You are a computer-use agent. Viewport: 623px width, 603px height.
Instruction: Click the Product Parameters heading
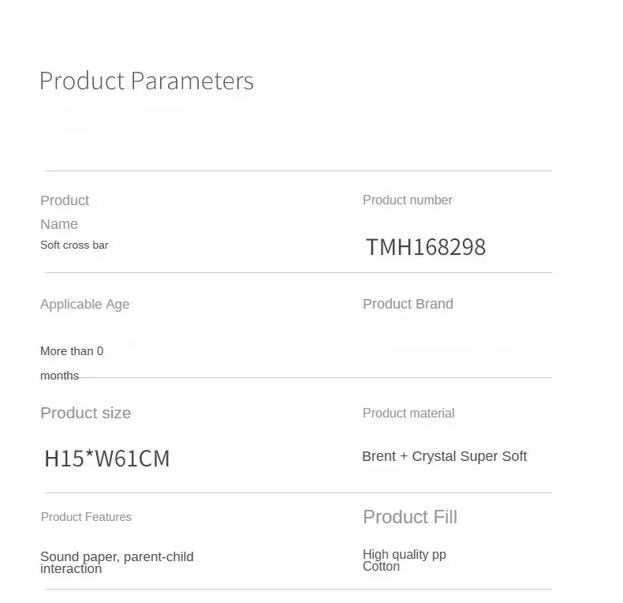pos(146,81)
